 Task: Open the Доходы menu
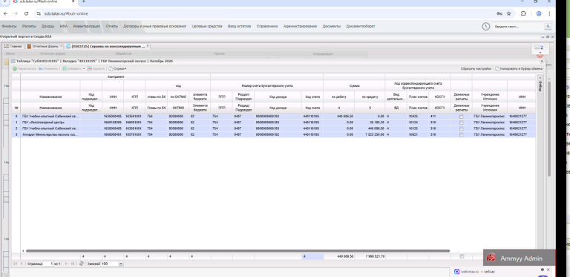[x=48, y=26]
